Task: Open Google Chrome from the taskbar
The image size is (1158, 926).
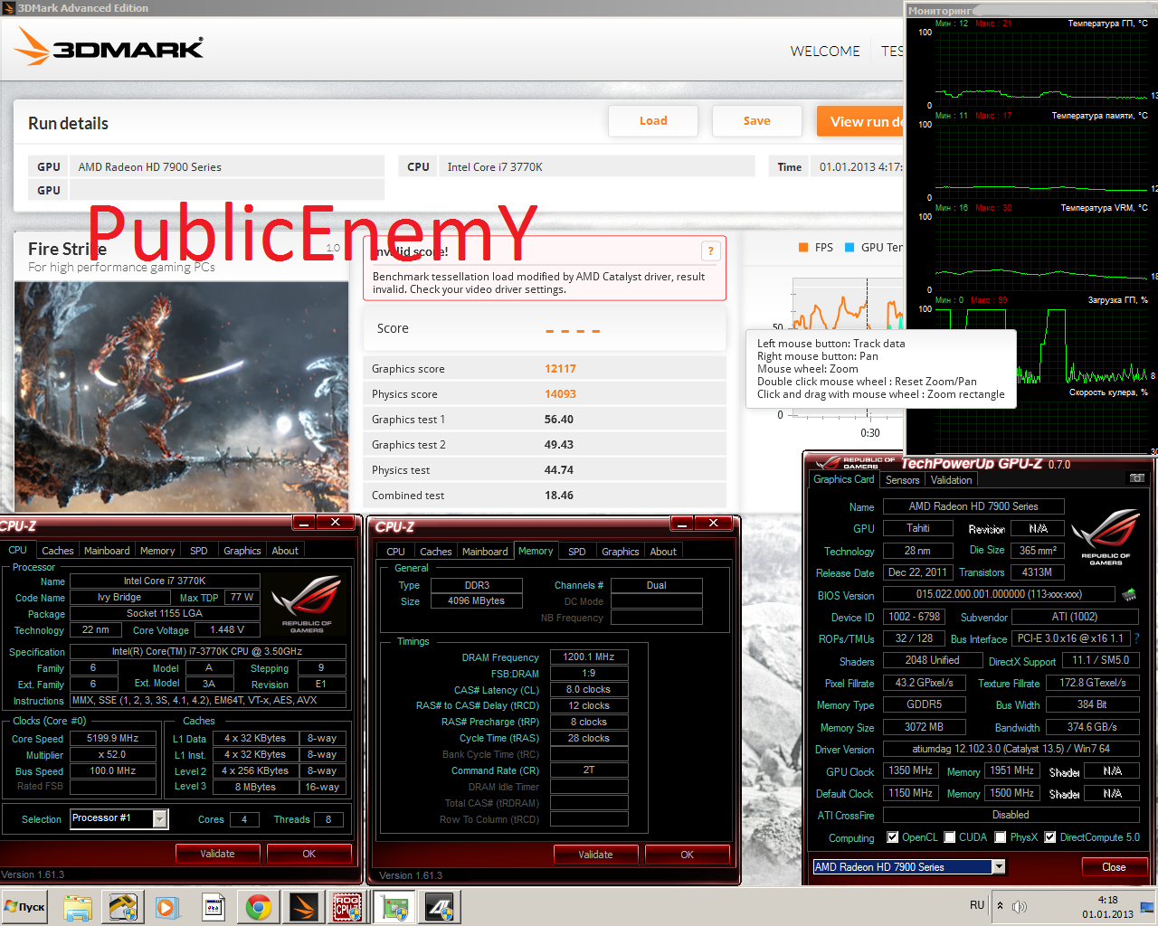Action: click(259, 907)
